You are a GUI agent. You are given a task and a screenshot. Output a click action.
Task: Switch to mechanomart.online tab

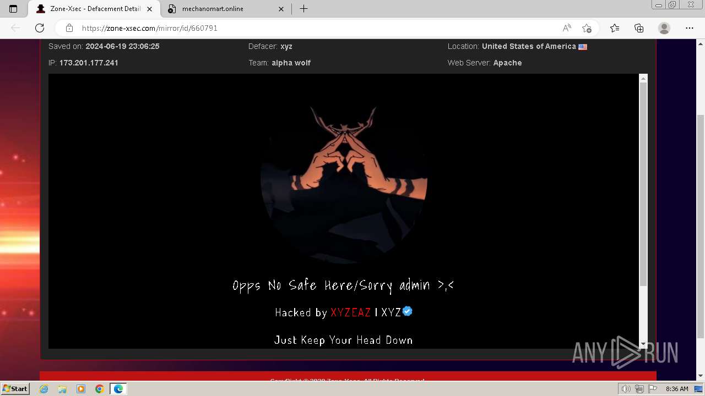[226, 9]
